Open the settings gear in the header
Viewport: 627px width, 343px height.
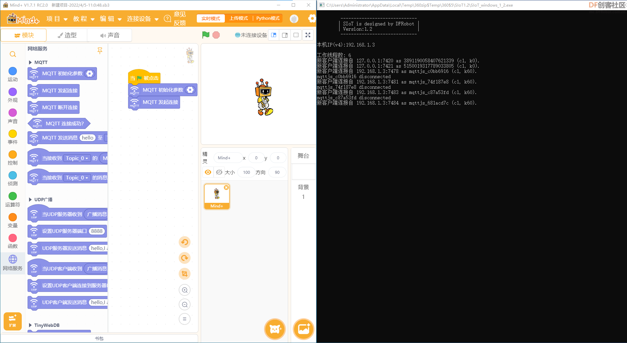click(312, 18)
